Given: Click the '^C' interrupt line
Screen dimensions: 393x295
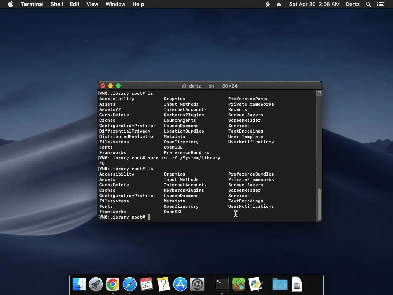Looking at the screenshot, I should [102, 163].
